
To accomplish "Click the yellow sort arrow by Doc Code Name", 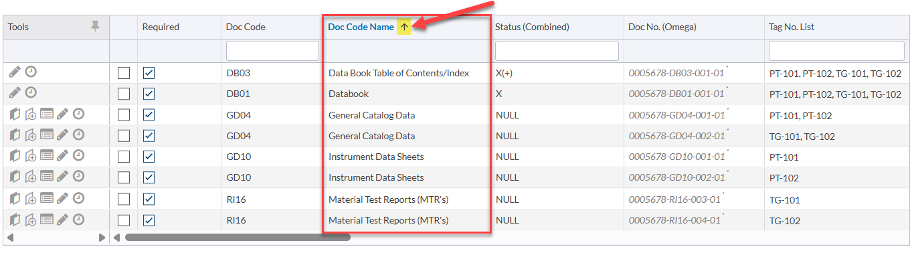I will coord(404,27).
